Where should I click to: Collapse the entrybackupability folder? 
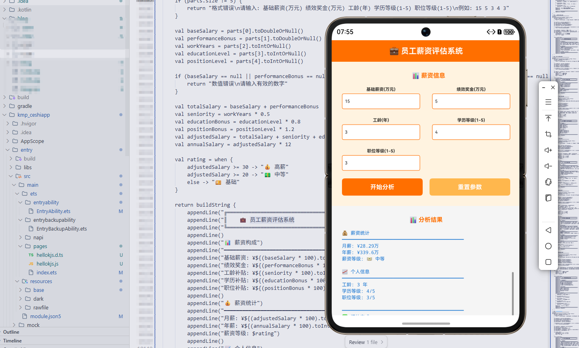pyautogui.click(x=20, y=220)
